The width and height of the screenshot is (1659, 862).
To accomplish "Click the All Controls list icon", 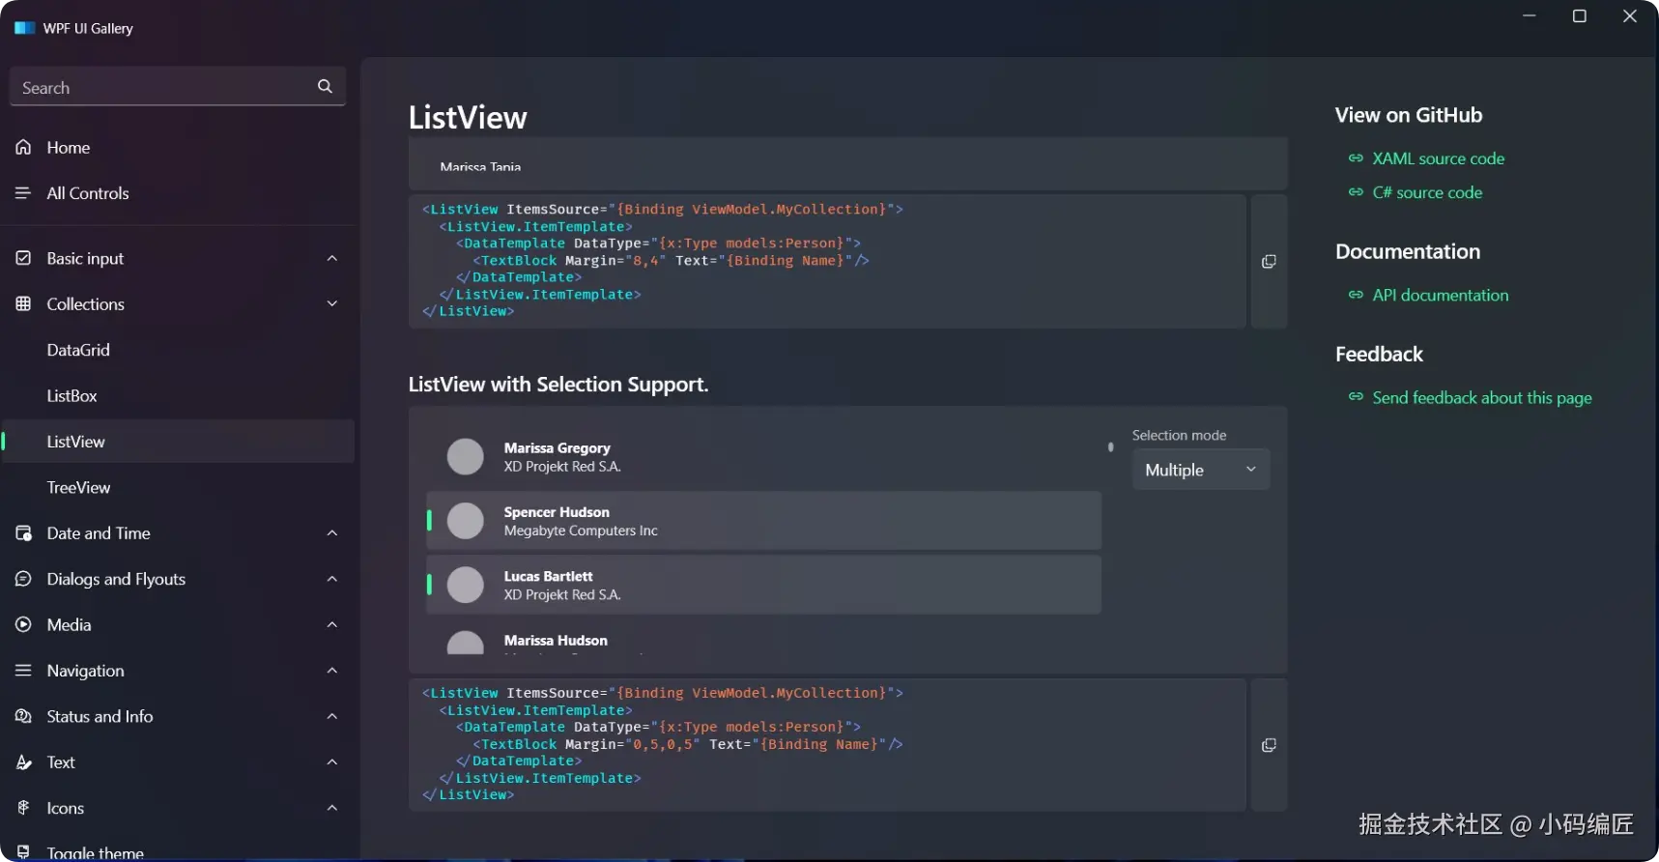I will click(23, 192).
